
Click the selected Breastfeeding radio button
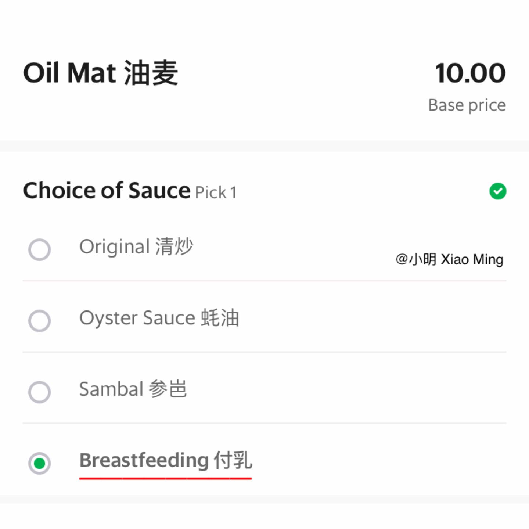tap(39, 463)
